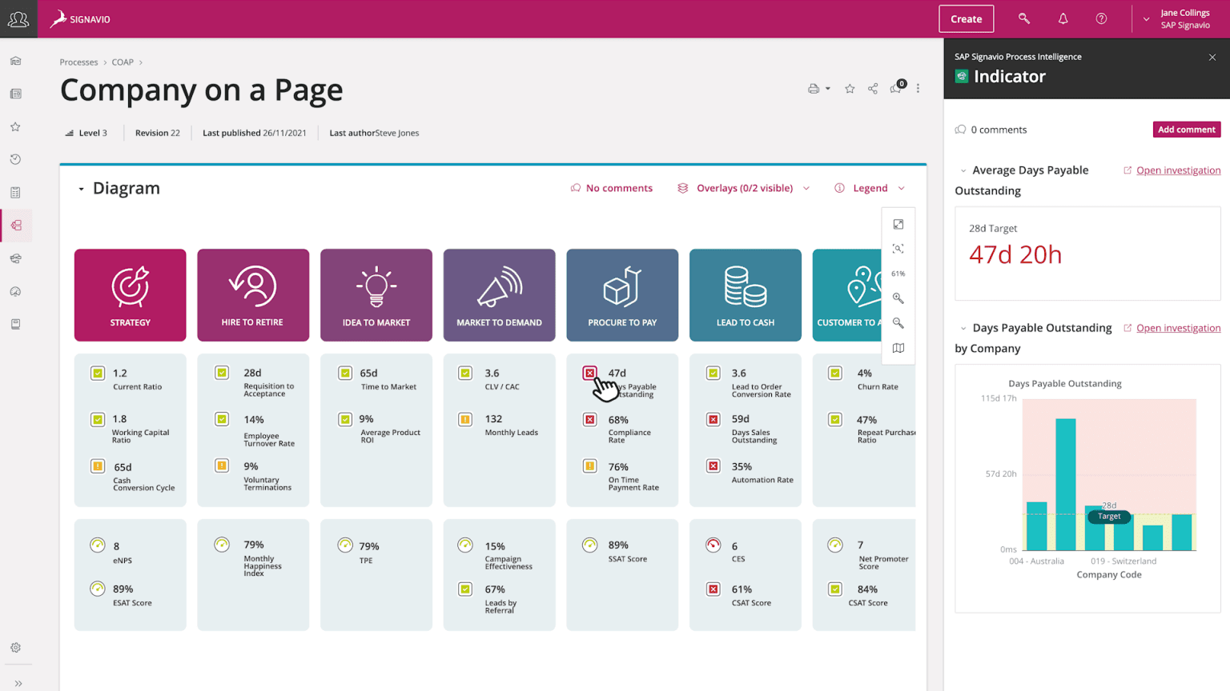This screenshot has height=691, width=1230.
Task: Click the Monthly Leads yellow warning indicator
Action: click(x=465, y=419)
